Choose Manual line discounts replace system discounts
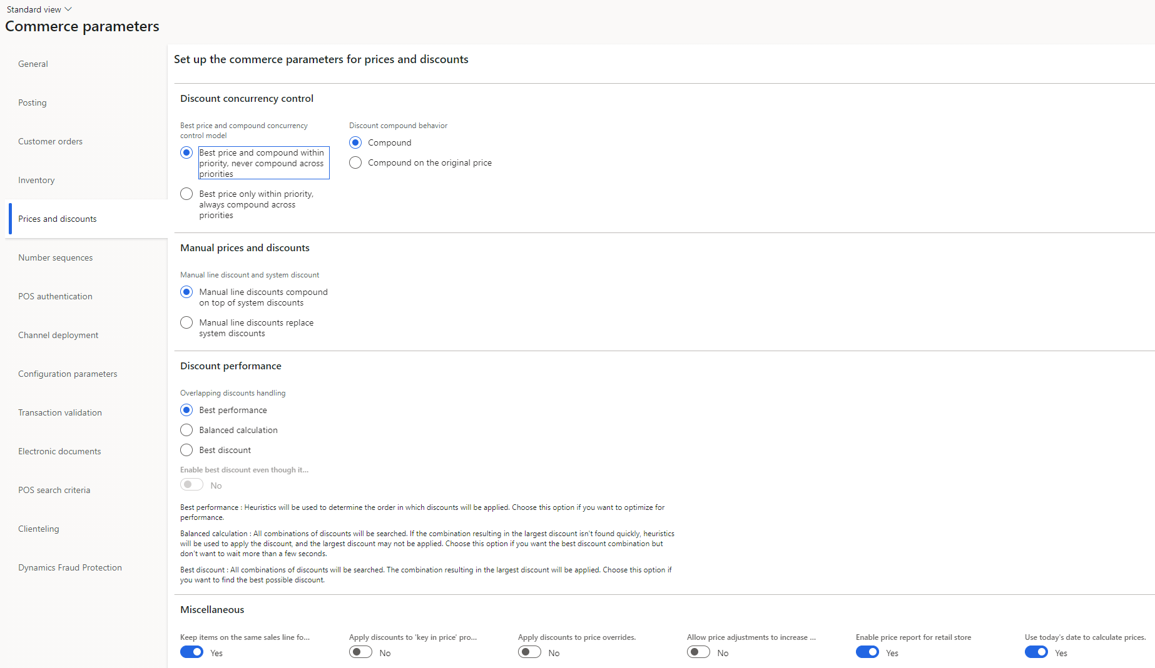 (x=186, y=322)
